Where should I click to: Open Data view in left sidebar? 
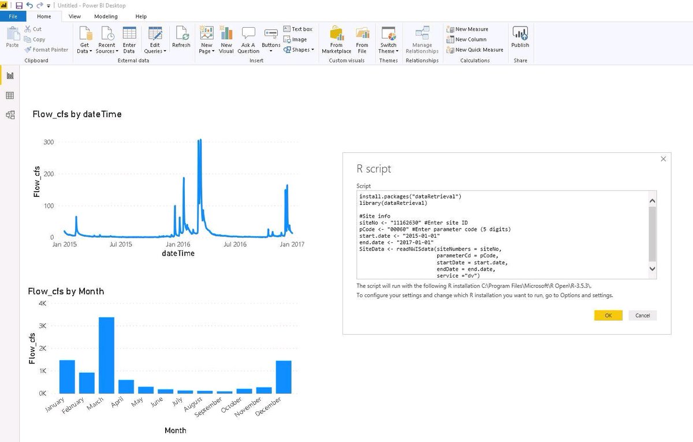pos(10,95)
